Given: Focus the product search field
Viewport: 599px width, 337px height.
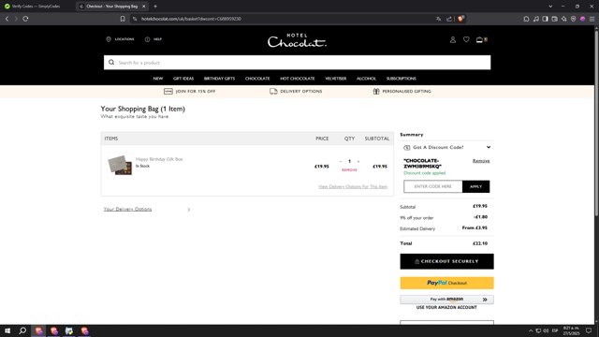Looking at the screenshot, I should click(x=298, y=63).
